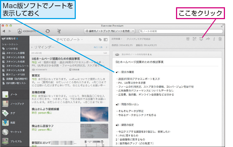Open the スキャンした名刺 shortcut

[13, 62]
